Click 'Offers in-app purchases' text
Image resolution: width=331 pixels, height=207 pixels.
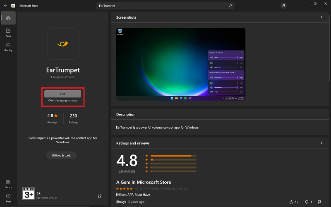click(63, 101)
